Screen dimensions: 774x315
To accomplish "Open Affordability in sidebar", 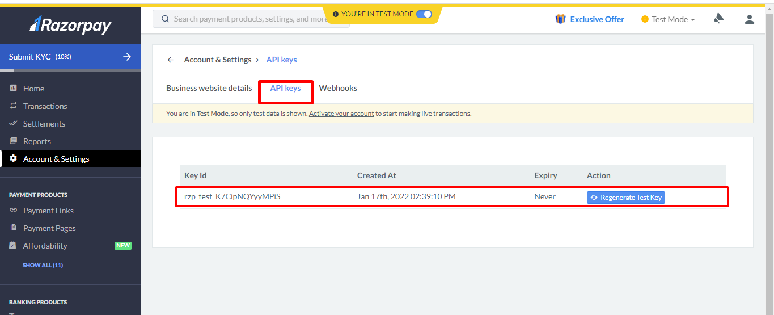I will pyautogui.click(x=45, y=246).
